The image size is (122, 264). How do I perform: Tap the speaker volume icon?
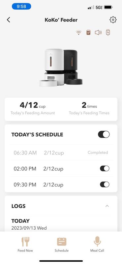point(98,32)
